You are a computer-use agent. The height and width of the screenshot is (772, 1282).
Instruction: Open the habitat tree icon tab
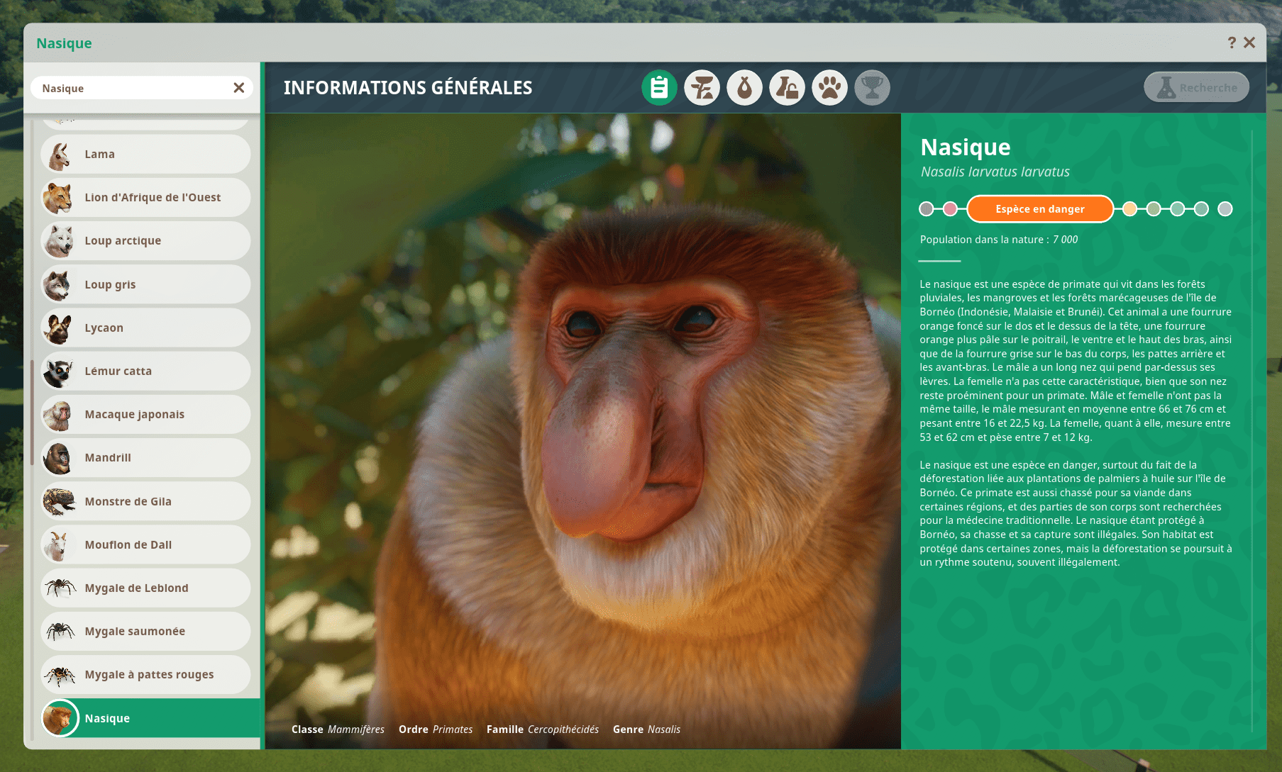click(x=702, y=88)
